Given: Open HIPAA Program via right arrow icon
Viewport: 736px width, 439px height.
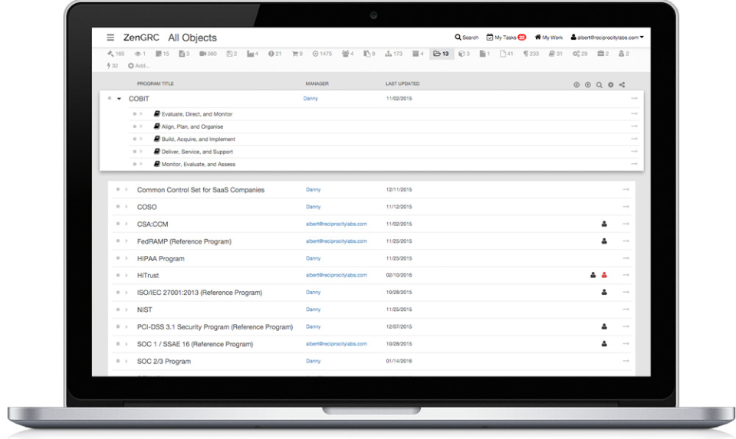Looking at the screenshot, I should pos(626,258).
